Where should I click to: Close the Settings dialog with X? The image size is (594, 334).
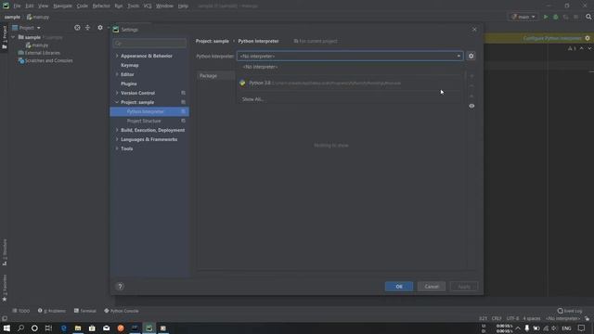point(474,29)
